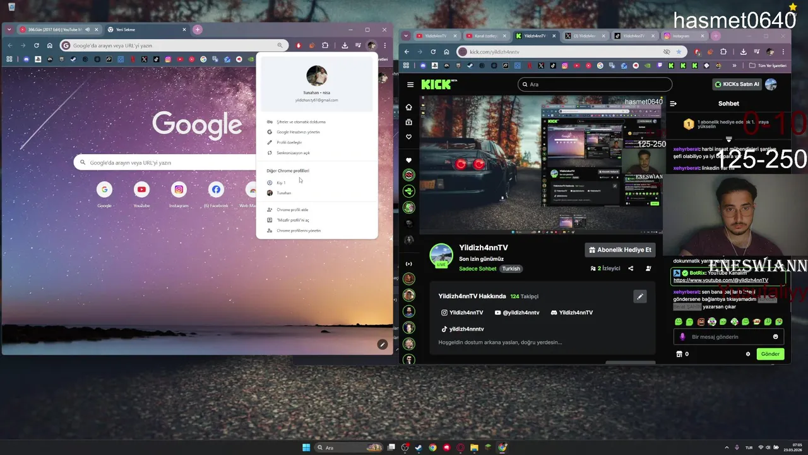
Task: Open apps grid in left Chrome bookmarks bar
Action: point(9,59)
